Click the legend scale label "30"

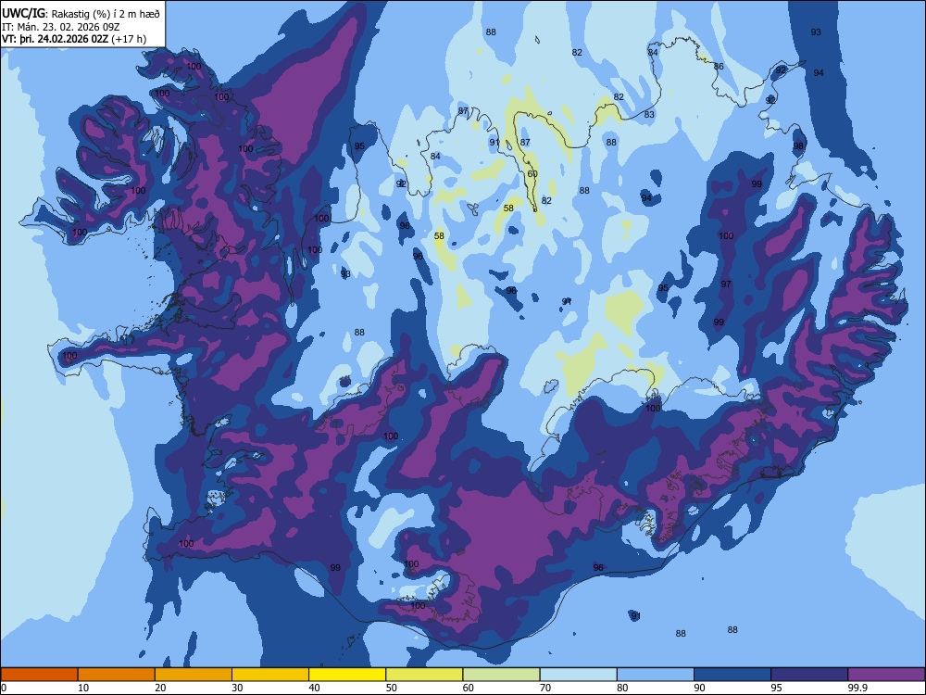[237, 688]
